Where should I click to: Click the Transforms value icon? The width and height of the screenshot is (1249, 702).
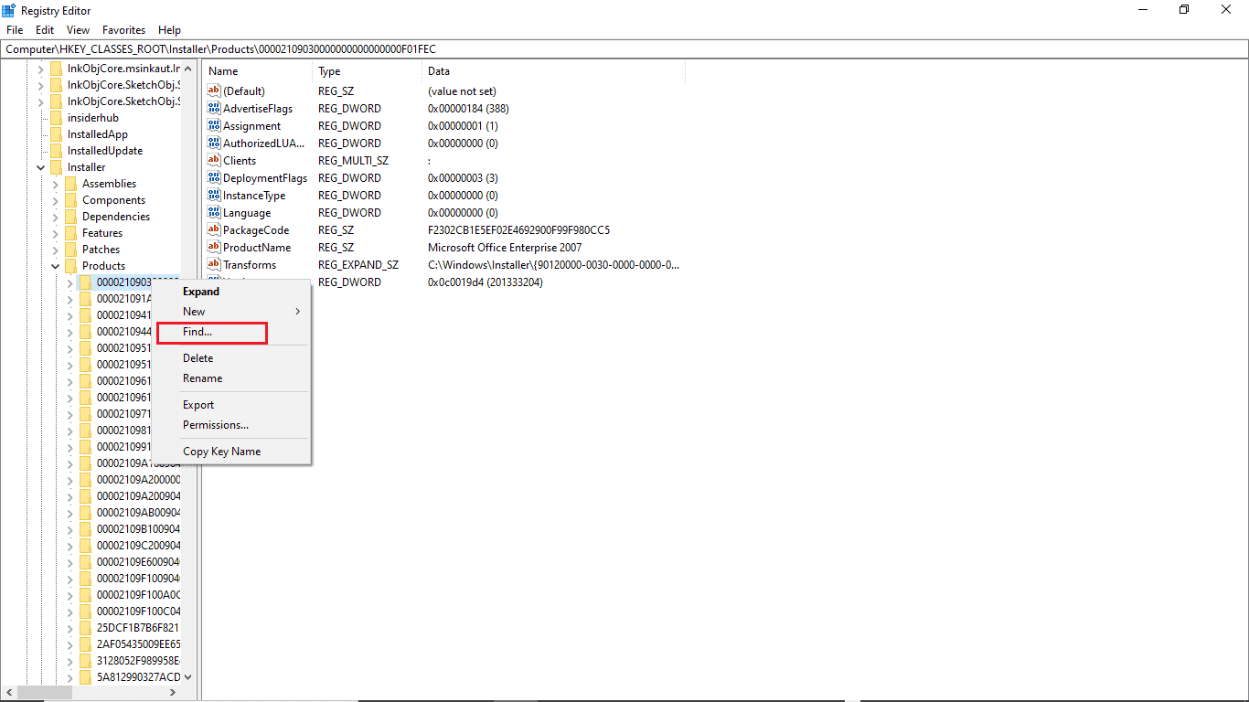[x=214, y=265]
